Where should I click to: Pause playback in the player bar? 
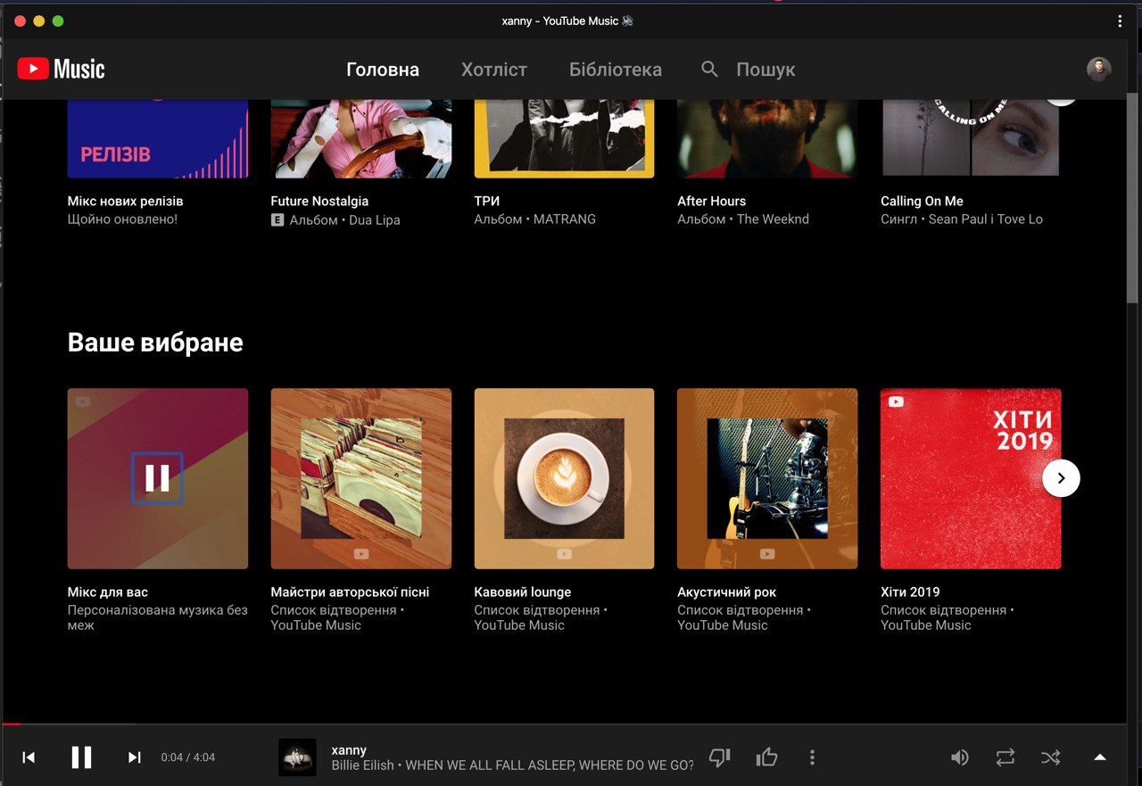[81, 757]
